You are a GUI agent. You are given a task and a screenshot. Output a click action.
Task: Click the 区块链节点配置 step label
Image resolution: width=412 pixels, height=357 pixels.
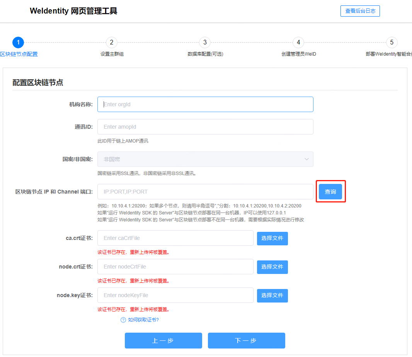click(x=19, y=54)
